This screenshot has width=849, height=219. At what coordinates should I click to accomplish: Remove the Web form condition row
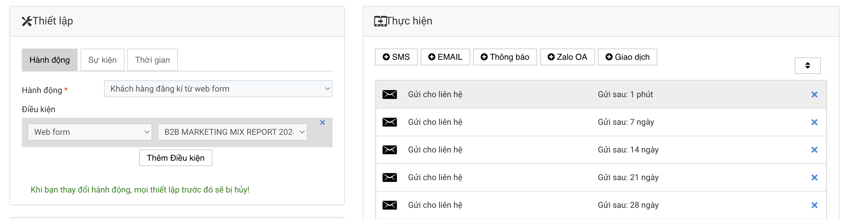click(322, 122)
